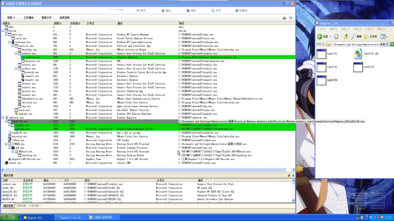Click the conime.exe process icon

(7, 163)
